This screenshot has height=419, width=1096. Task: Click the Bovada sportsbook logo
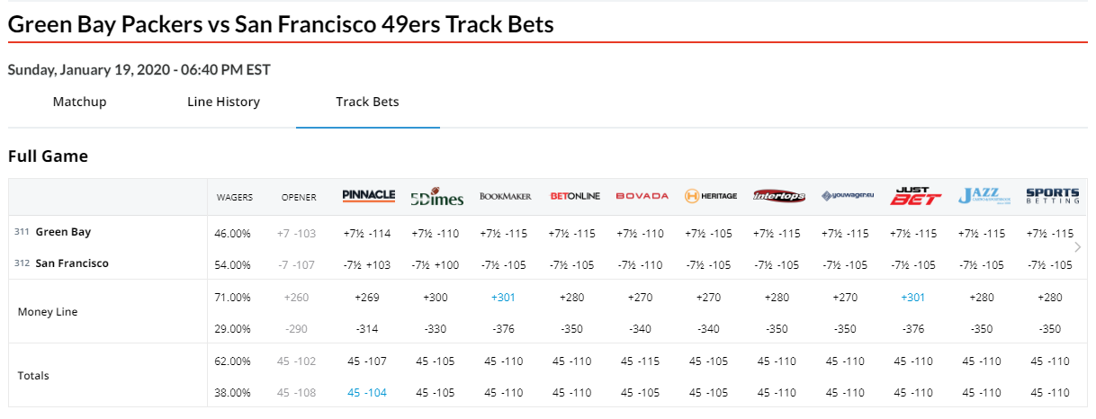[642, 196]
